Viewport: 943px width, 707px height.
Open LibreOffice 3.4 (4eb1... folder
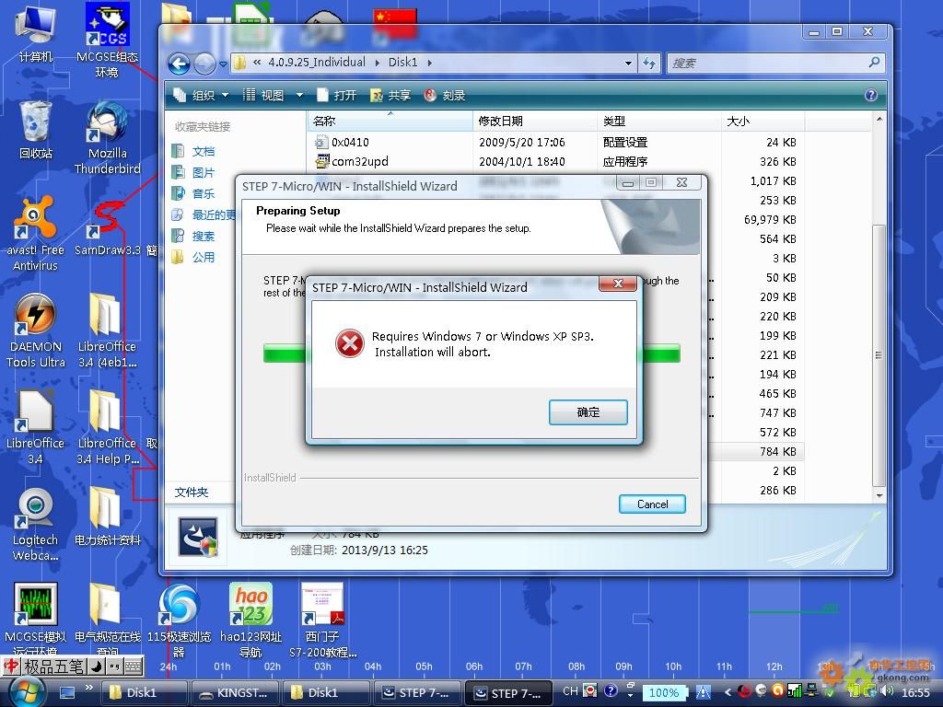tap(107, 330)
